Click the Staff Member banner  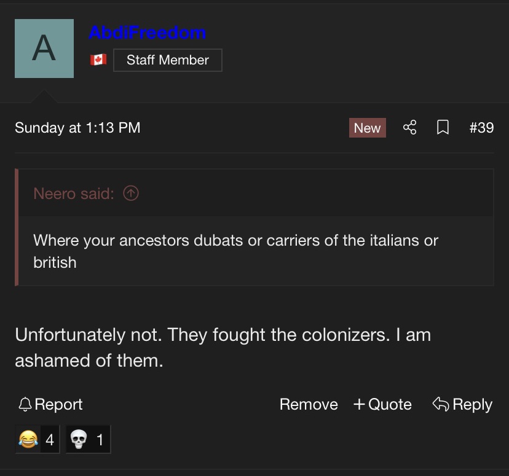tap(168, 60)
